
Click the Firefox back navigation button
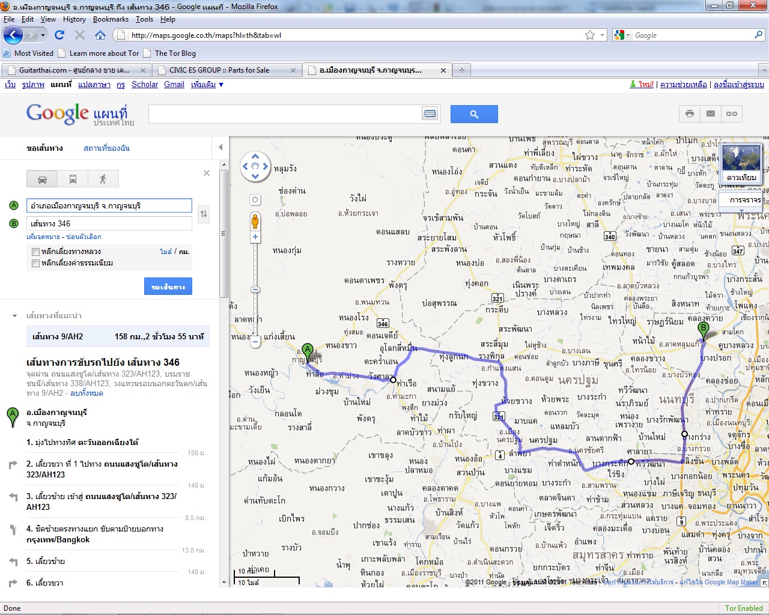[x=13, y=35]
